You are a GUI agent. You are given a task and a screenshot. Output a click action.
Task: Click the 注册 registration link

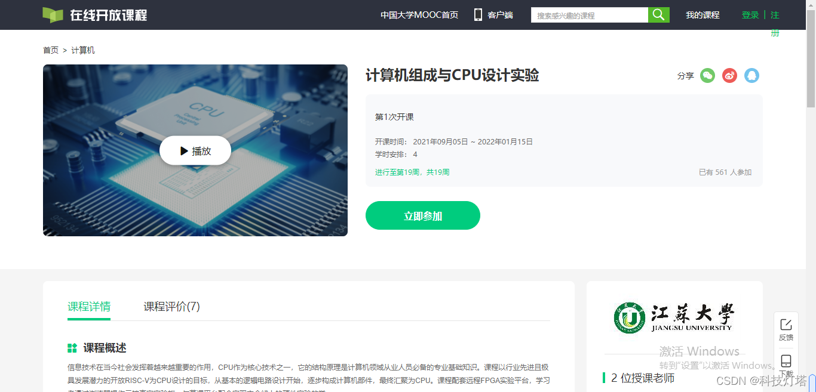pyautogui.click(x=775, y=24)
